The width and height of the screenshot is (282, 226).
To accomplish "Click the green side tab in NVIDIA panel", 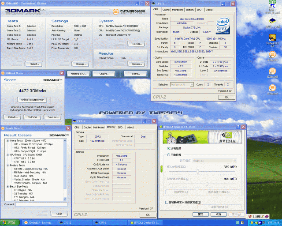I will pos(162,169).
